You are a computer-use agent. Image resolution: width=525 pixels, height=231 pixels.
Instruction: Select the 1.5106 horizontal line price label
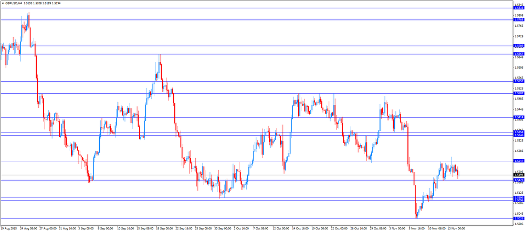coord(518,198)
